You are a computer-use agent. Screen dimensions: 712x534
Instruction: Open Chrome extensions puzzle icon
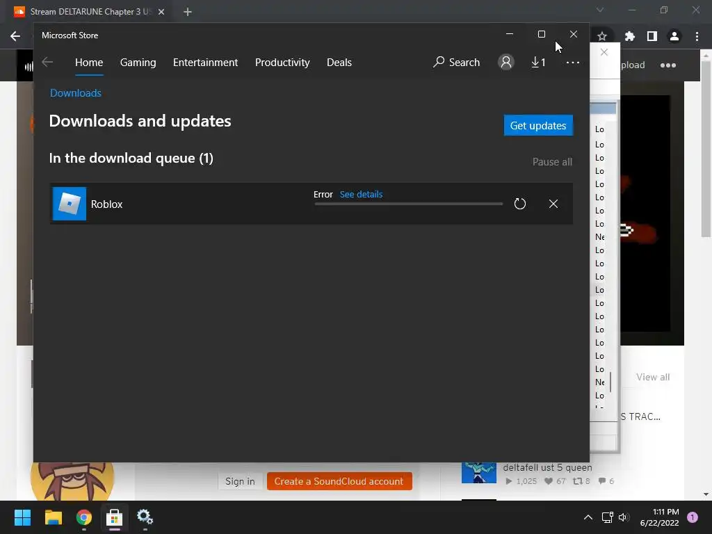(x=630, y=36)
